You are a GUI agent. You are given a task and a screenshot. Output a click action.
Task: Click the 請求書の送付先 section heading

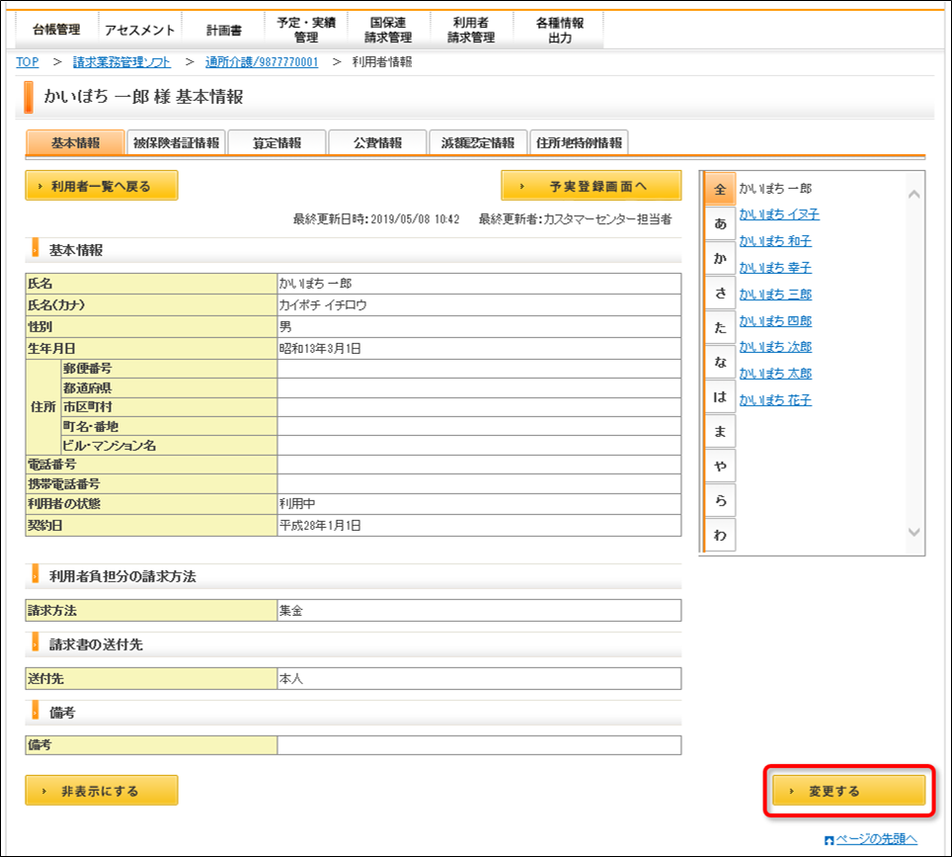point(96,644)
